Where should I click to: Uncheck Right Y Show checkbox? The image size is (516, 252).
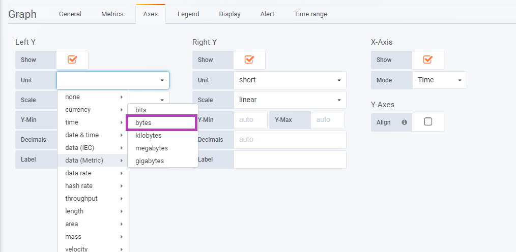pos(249,60)
